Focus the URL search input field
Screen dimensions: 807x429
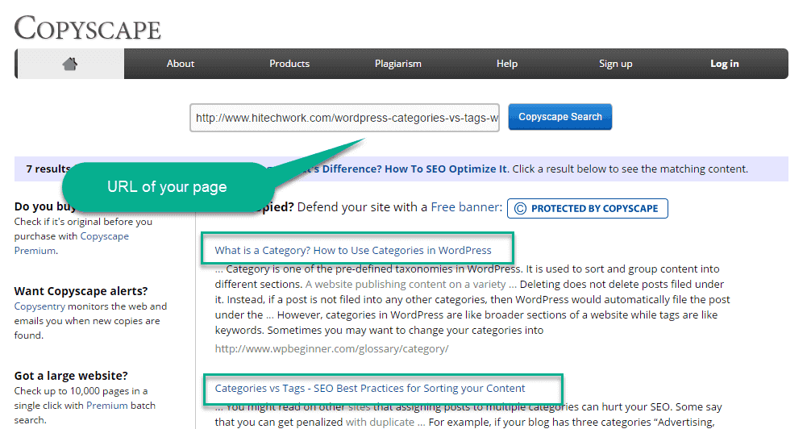344,118
